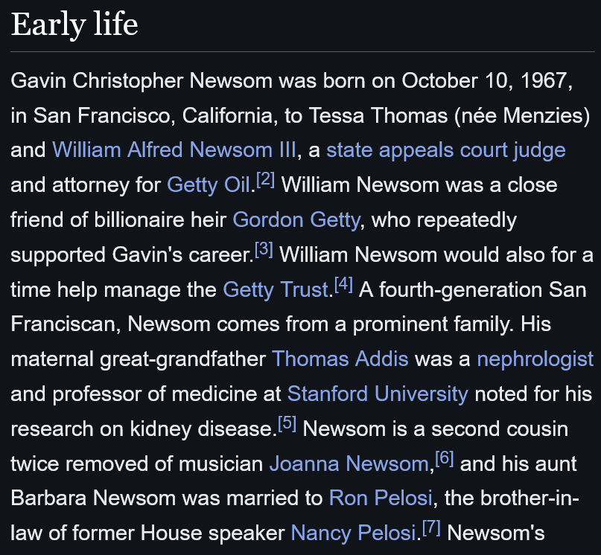Open the Nancy Pelosi article
Screen dimensions: 601x555
click(x=352, y=533)
